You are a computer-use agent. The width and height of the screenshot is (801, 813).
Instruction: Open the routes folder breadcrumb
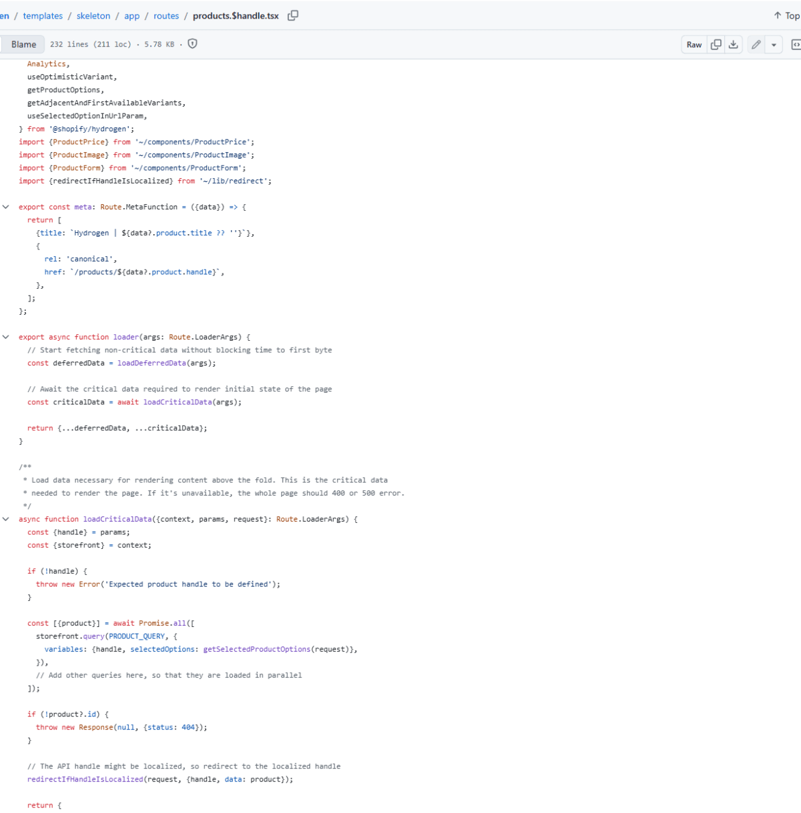tap(166, 16)
